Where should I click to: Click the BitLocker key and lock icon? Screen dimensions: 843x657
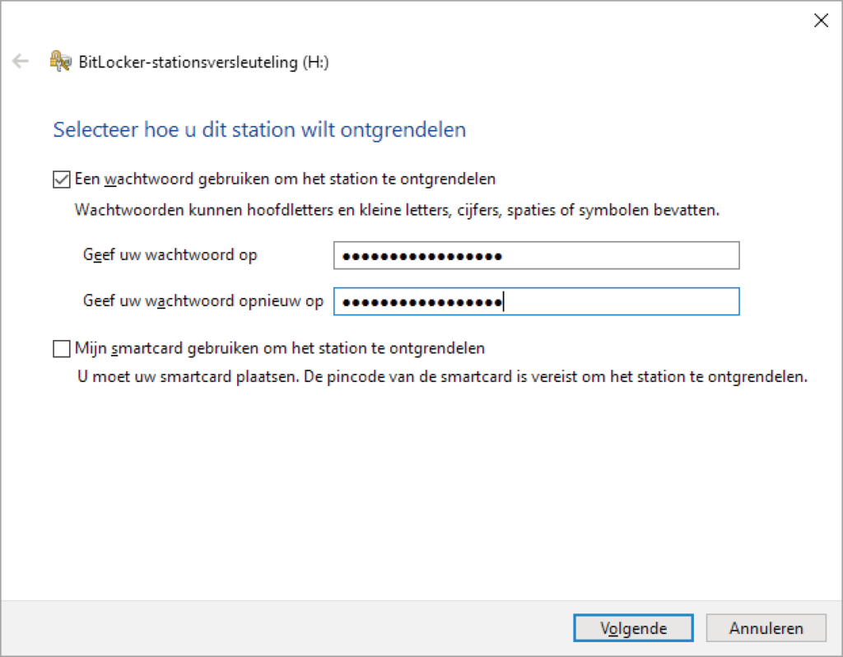tap(60, 62)
